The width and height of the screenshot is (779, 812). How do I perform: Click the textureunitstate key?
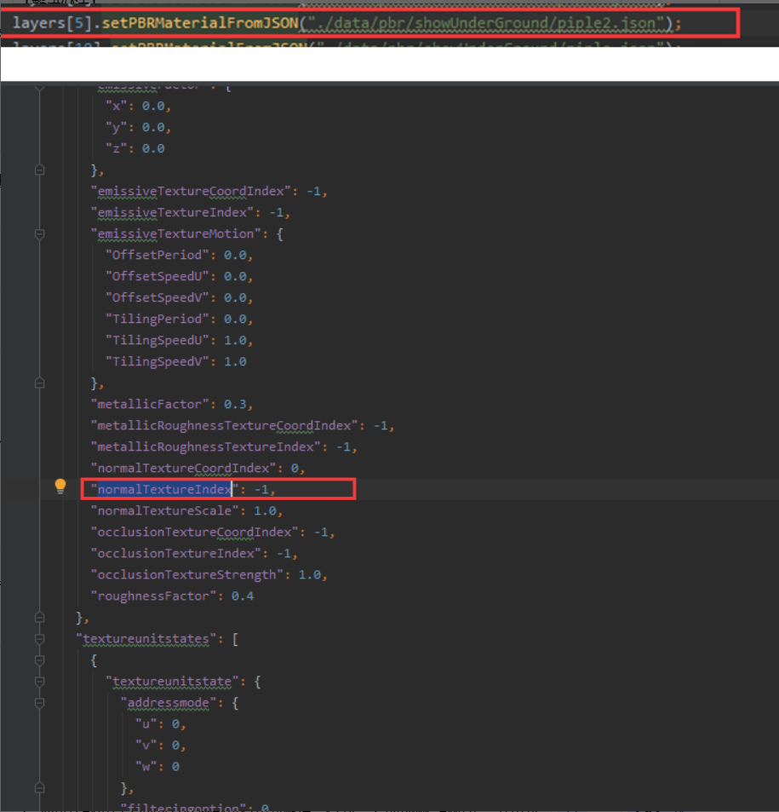[x=172, y=682]
